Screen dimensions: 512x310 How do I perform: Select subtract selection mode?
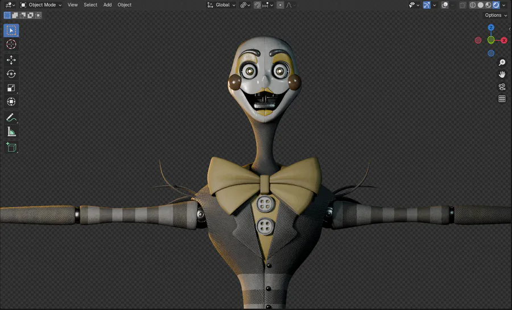(23, 15)
